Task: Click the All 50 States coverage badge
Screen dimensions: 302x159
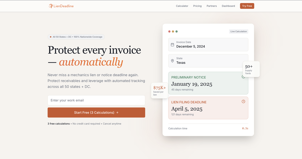Action: point(76,37)
